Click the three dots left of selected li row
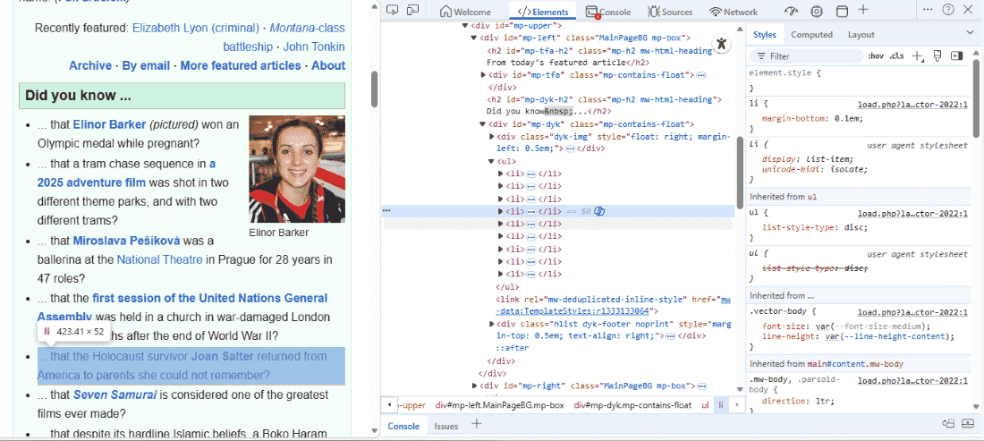The width and height of the screenshot is (984, 441). click(387, 211)
